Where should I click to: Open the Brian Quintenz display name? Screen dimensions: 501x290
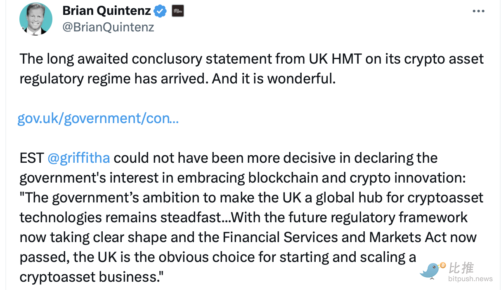[x=106, y=11]
